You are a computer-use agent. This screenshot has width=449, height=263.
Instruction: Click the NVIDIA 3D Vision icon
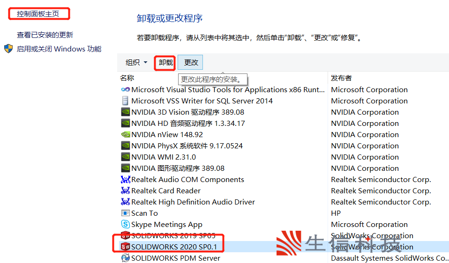coord(126,112)
